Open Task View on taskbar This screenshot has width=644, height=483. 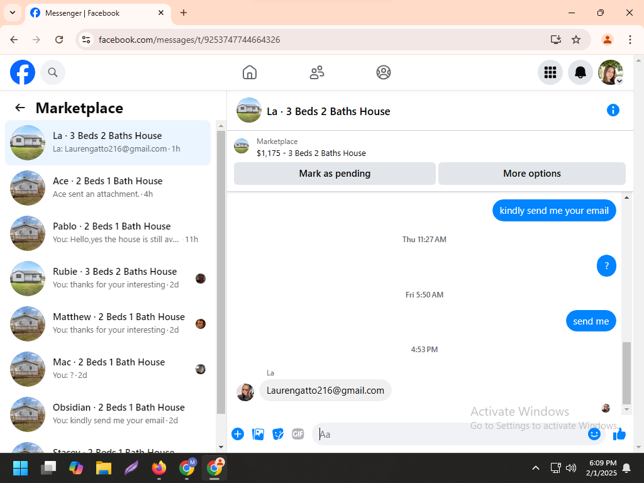click(48, 467)
